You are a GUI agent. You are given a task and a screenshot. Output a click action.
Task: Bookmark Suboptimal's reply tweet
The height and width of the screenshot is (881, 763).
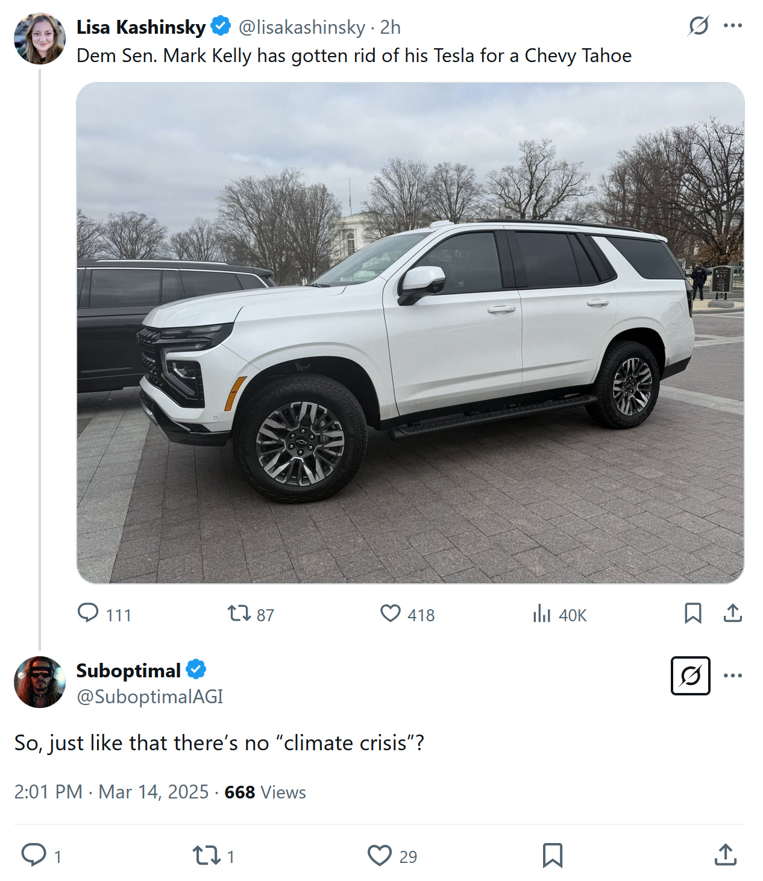(x=552, y=855)
